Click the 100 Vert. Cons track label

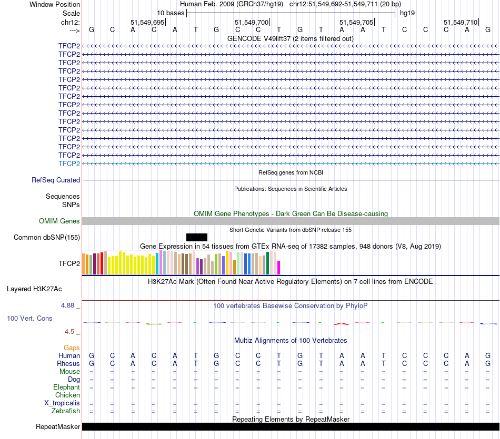[x=29, y=318]
